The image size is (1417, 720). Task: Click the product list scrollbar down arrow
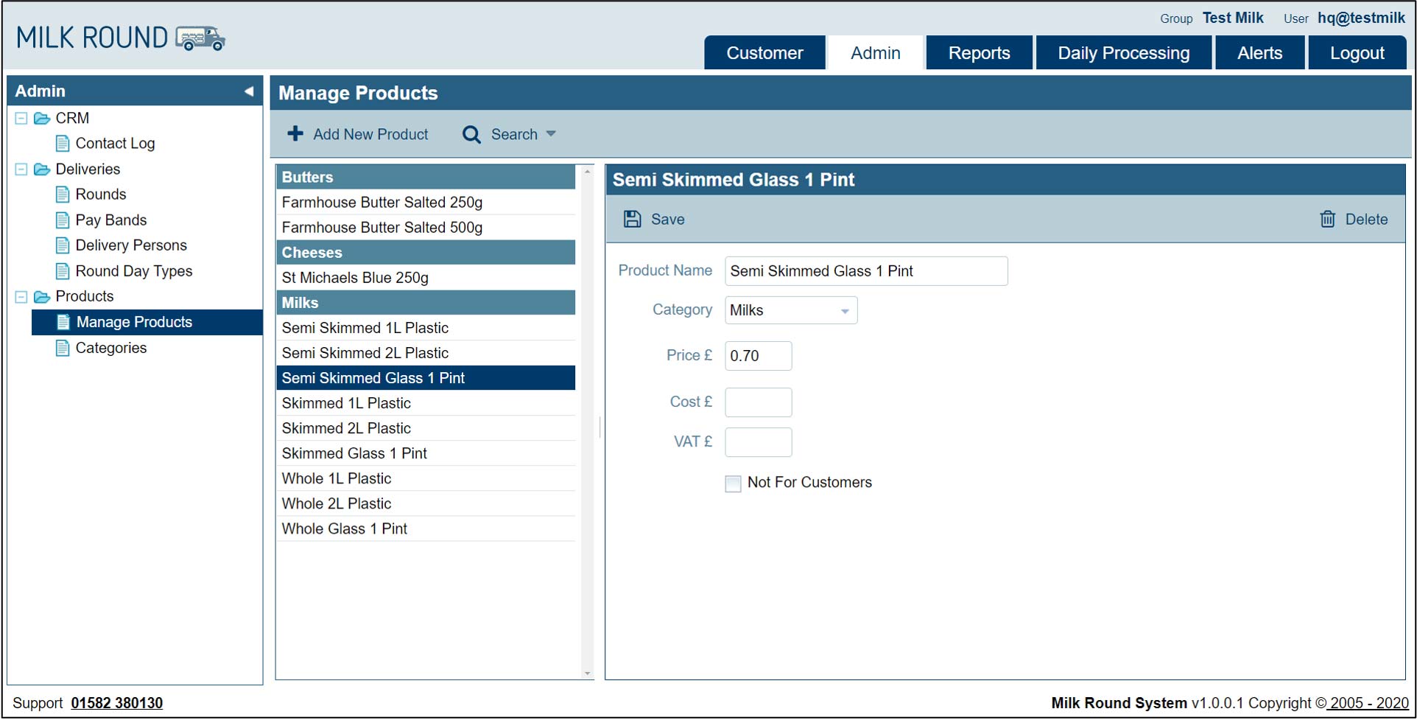[587, 673]
